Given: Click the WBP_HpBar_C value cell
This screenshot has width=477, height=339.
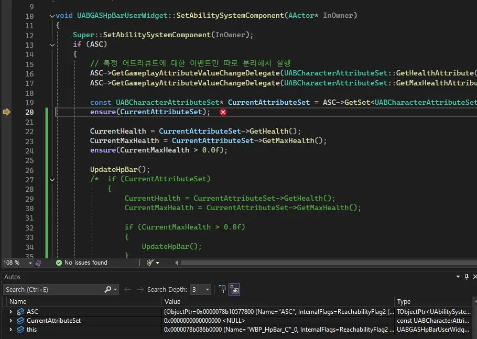Looking at the screenshot, I should (x=279, y=330).
